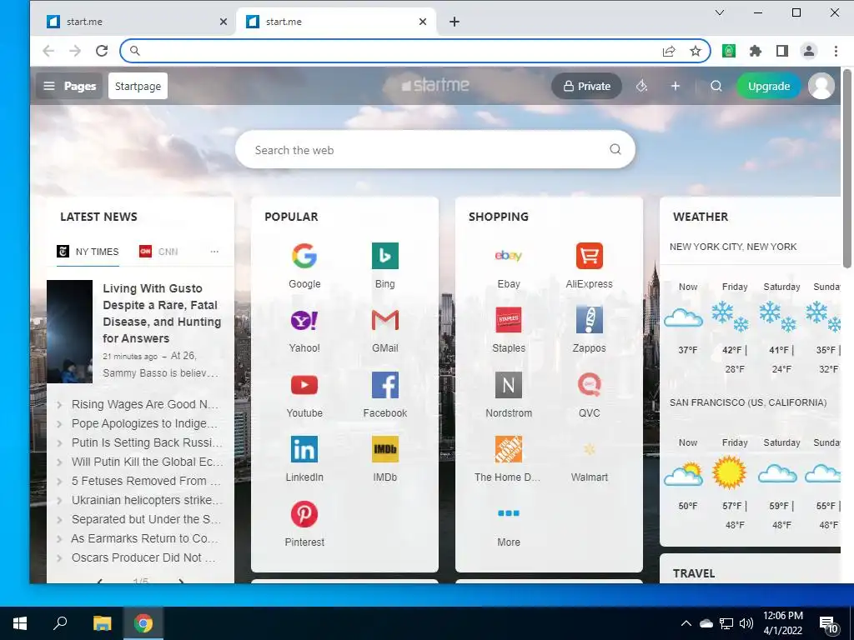Open the Google bookmark icon
The image size is (854, 640).
[x=304, y=256]
